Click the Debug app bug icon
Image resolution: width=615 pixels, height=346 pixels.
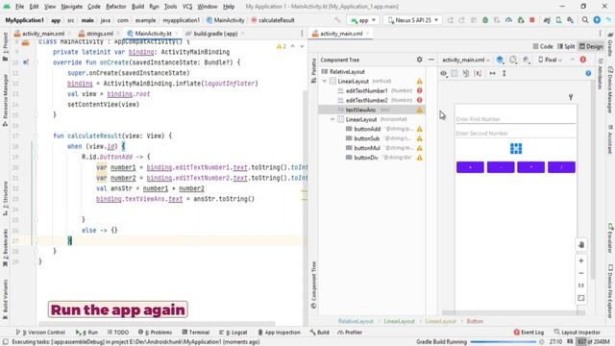click(485, 20)
